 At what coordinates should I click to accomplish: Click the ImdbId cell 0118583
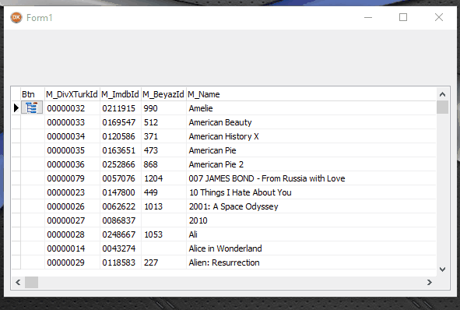tap(121, 262)
